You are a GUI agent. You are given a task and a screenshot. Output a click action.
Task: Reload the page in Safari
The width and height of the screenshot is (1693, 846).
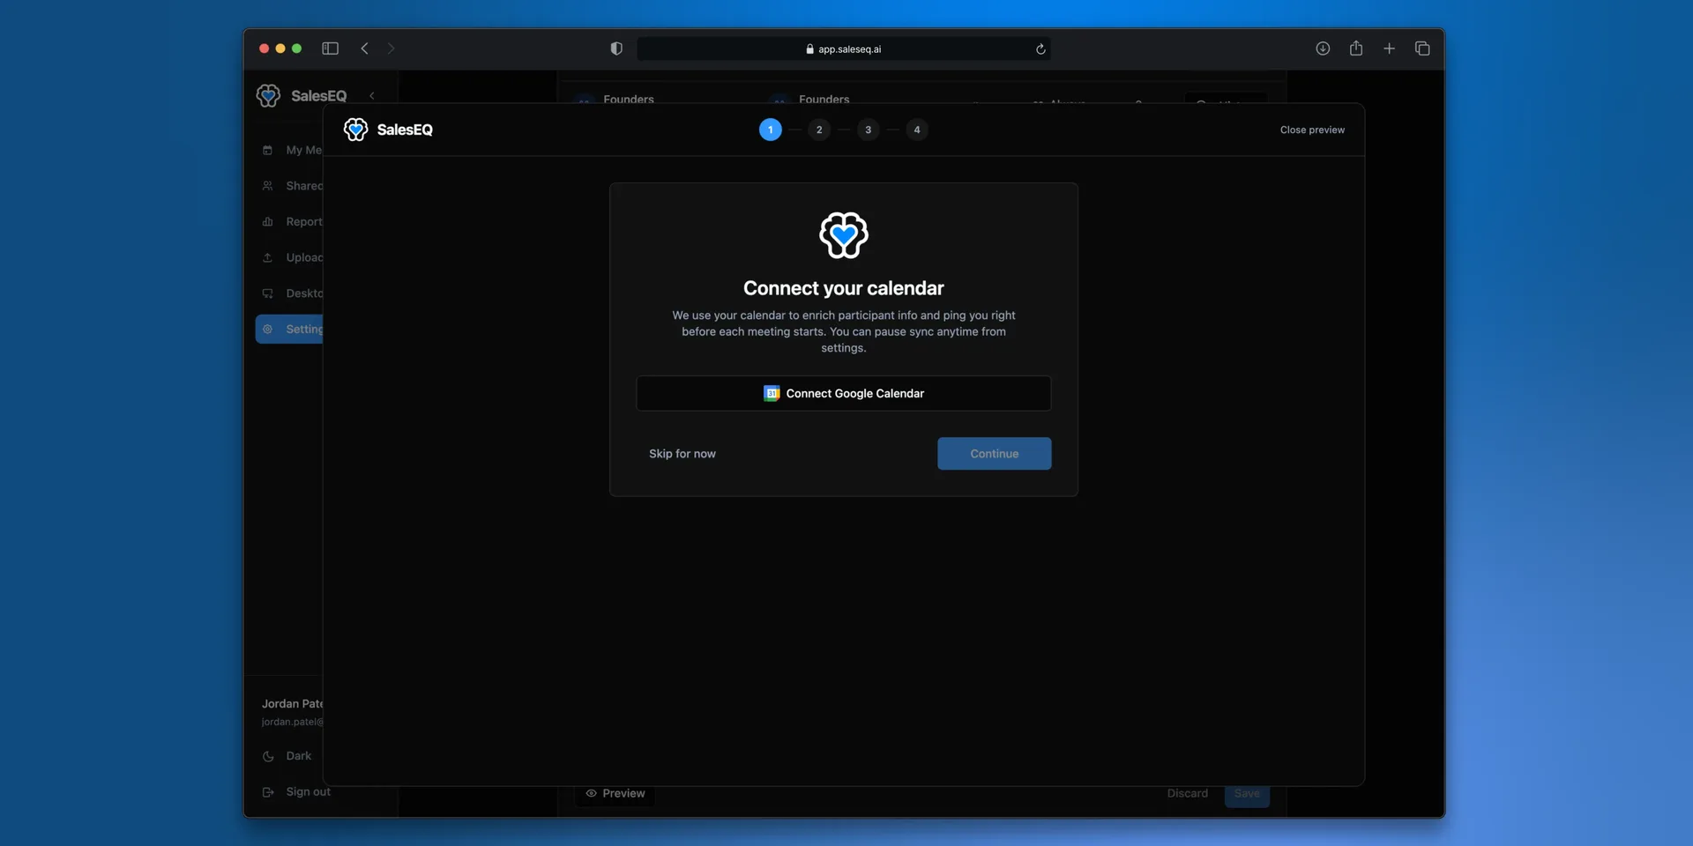coord(1040,49)
